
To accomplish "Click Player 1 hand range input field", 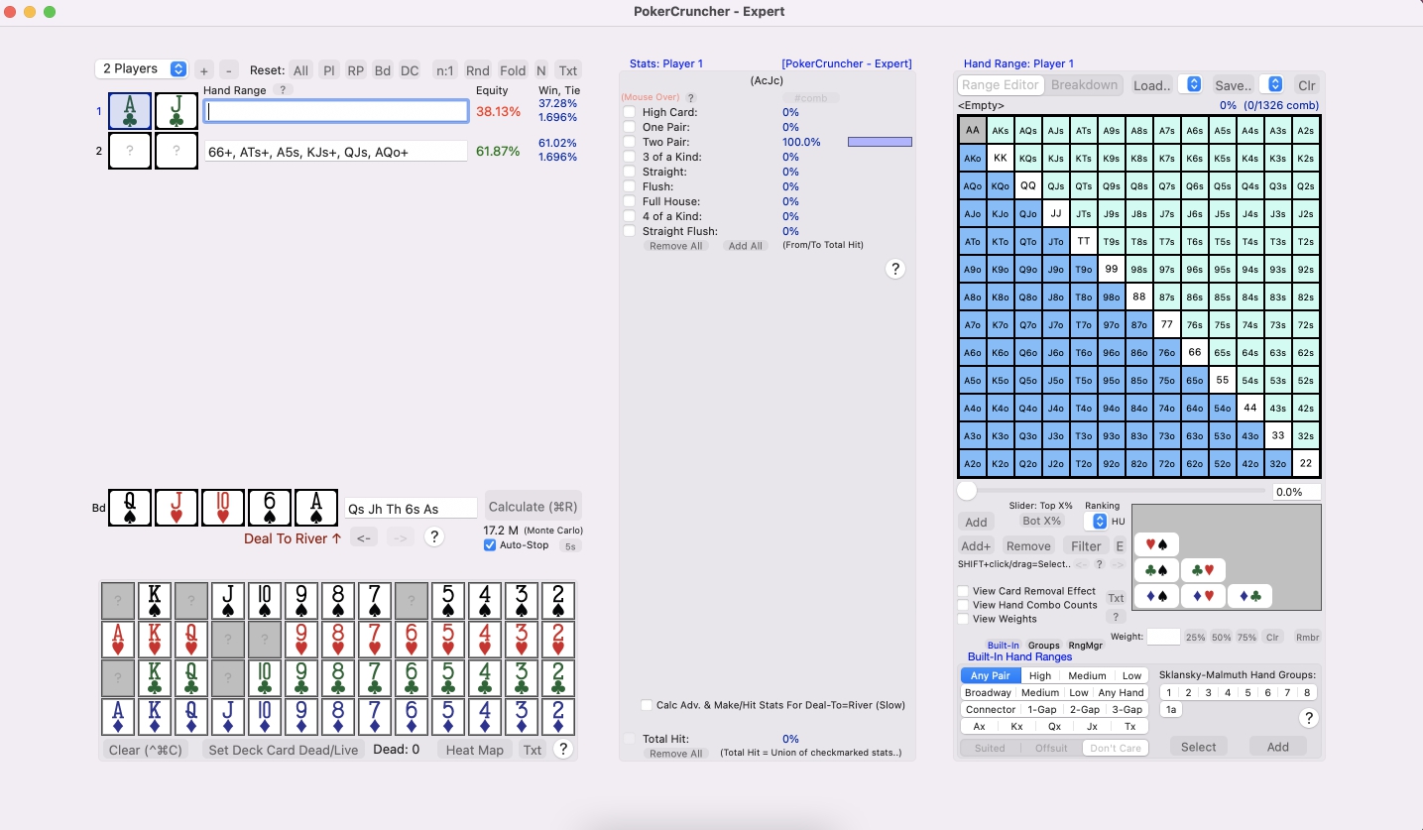I will 336,111.
